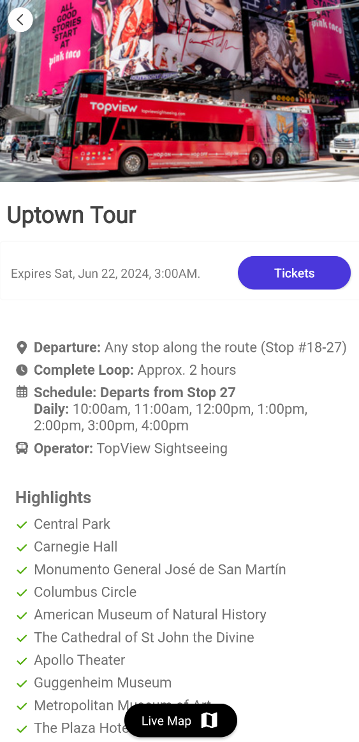Tap the ticket expiration date text
Screen dimensions: 359x742
point(106,273)
